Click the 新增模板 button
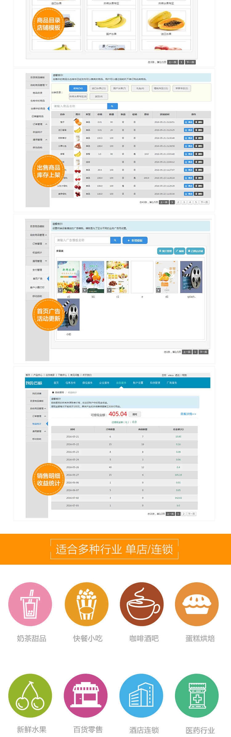This screenshot has width=231, height=737. pos(135,240)
